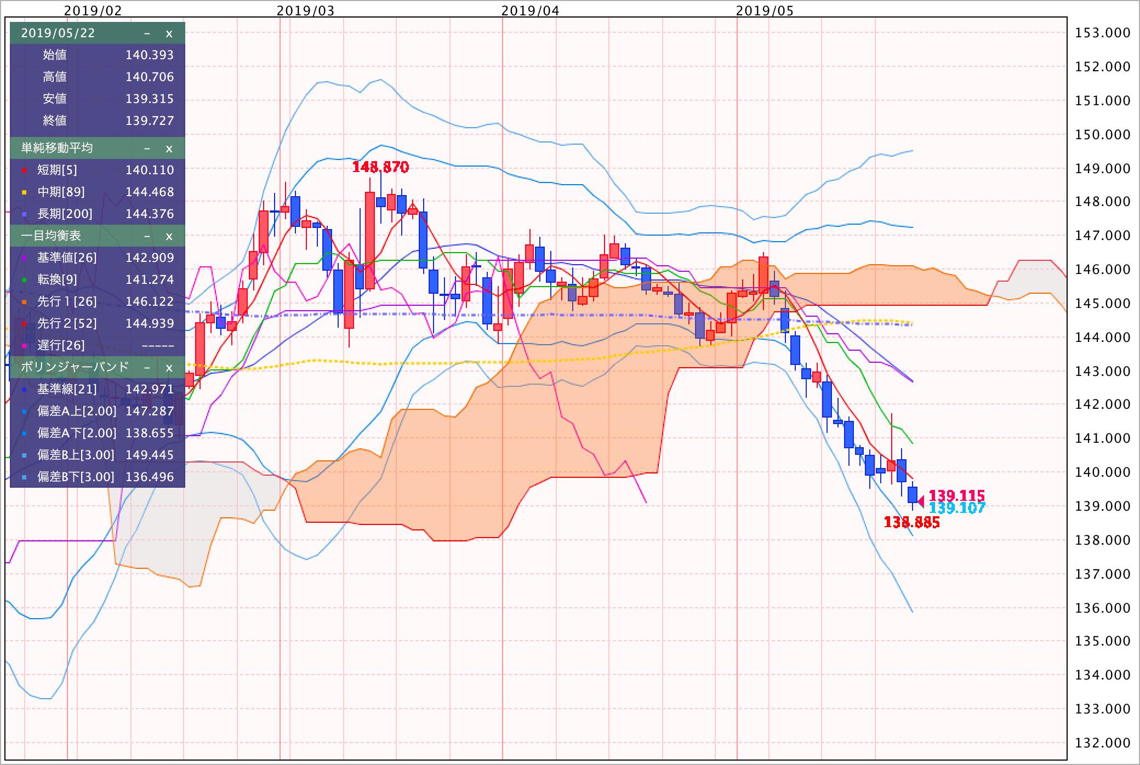Select the 2019/05/22 date header
The height and width of the screenshot is (765, 1140).
58,33
